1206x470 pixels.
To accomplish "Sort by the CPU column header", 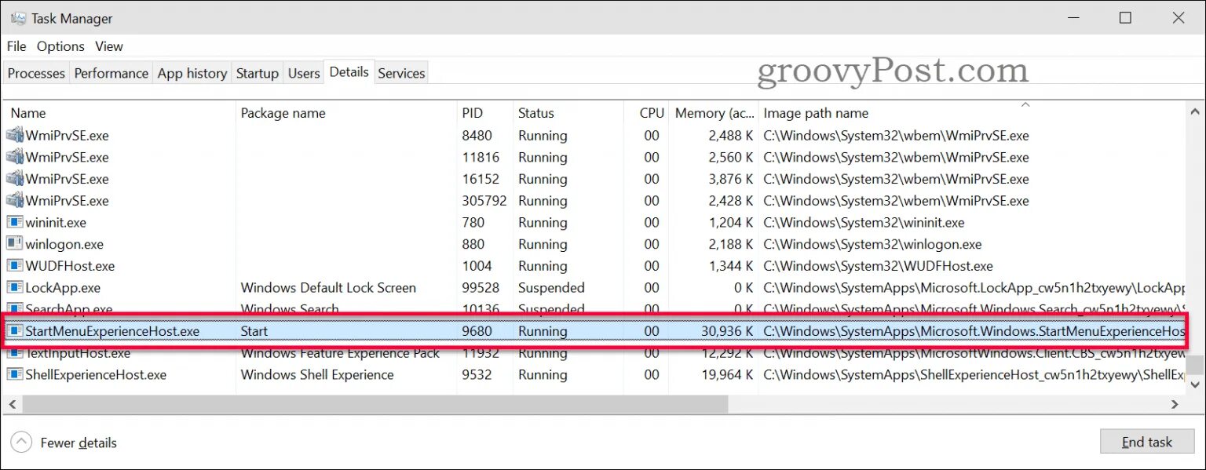I will 647,113.
